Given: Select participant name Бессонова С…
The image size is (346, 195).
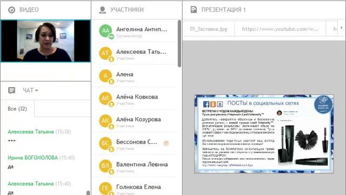Looking at the screenshot, I should click(x=137, y=142).
